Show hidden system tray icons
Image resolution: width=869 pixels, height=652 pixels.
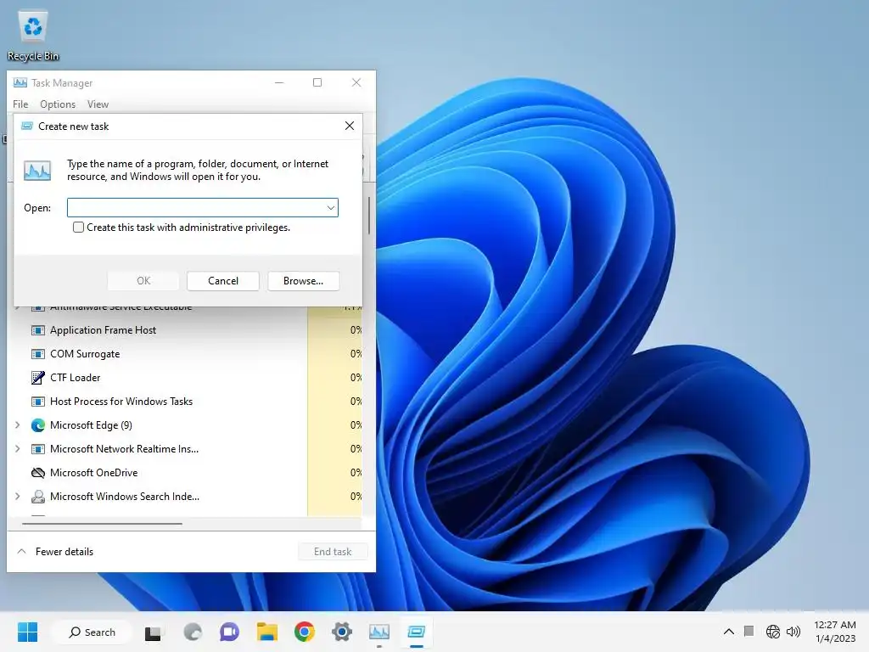click(729, 632)
